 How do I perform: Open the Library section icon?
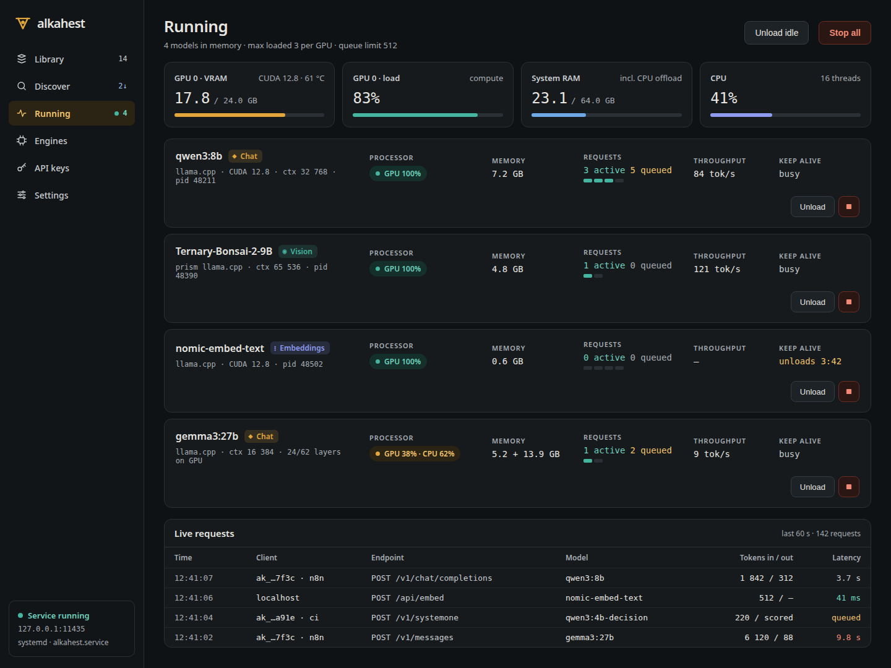tap(22, 59)
